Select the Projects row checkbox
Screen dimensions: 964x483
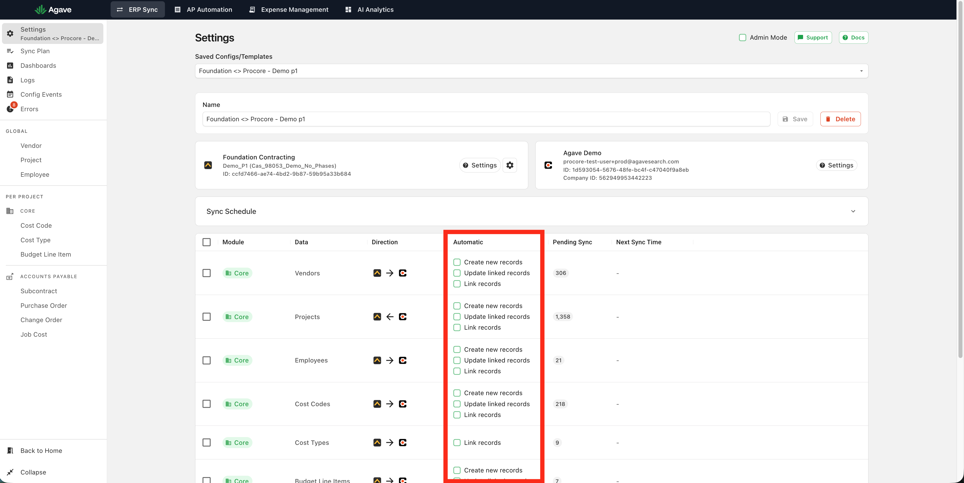click(206, 317)
